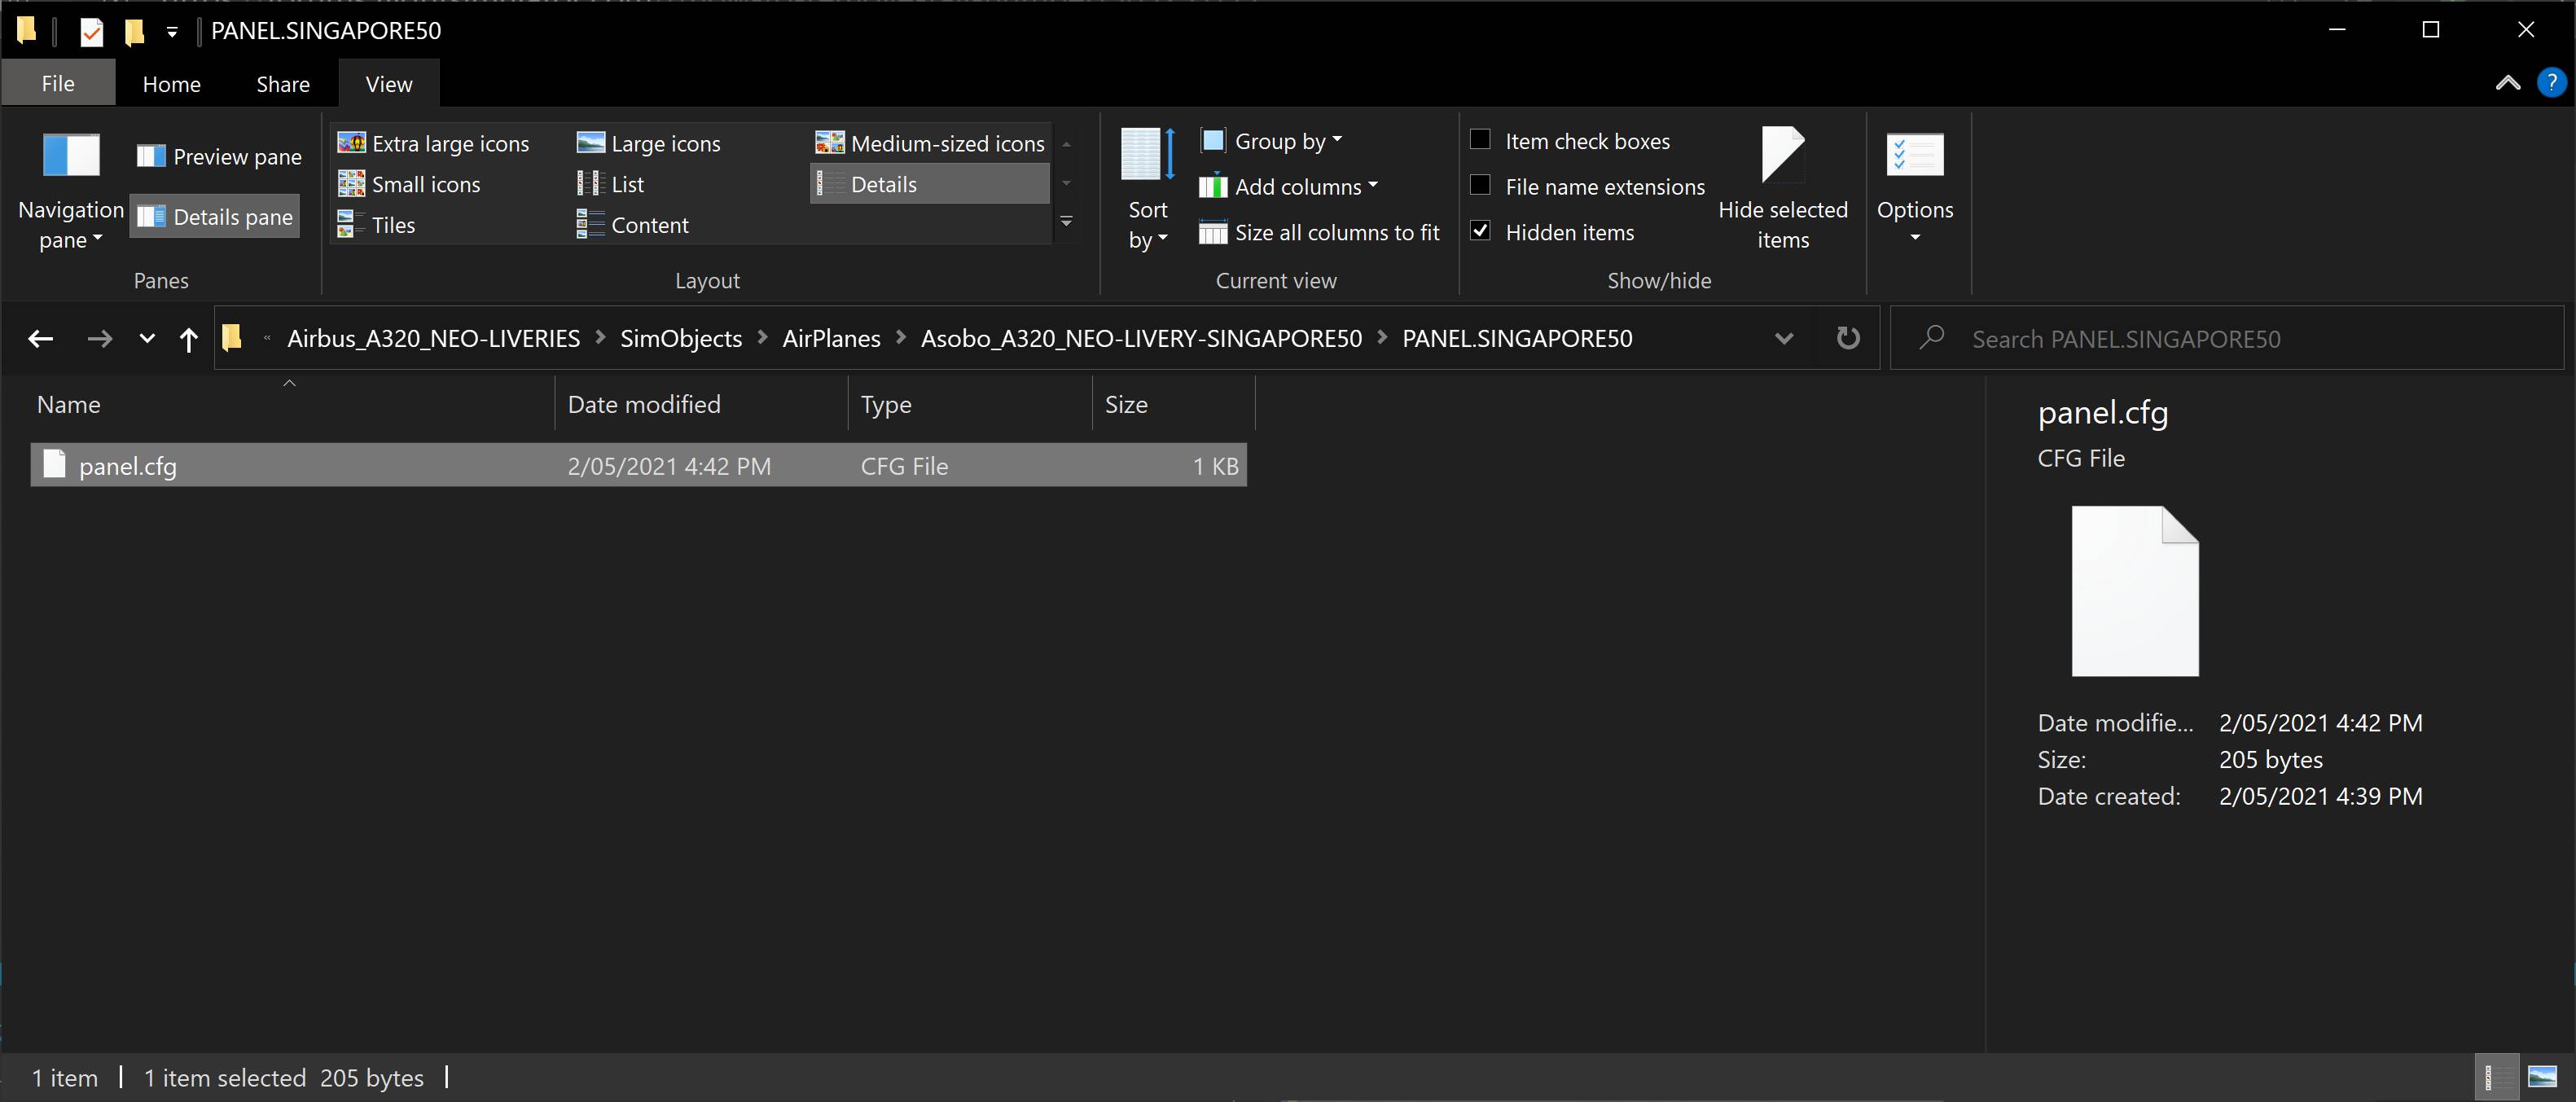Viewport: 2576px width, 1102px height.
Task: Enable Item check boxes option
Action: pyautogui.click(x=1480, y=140)
